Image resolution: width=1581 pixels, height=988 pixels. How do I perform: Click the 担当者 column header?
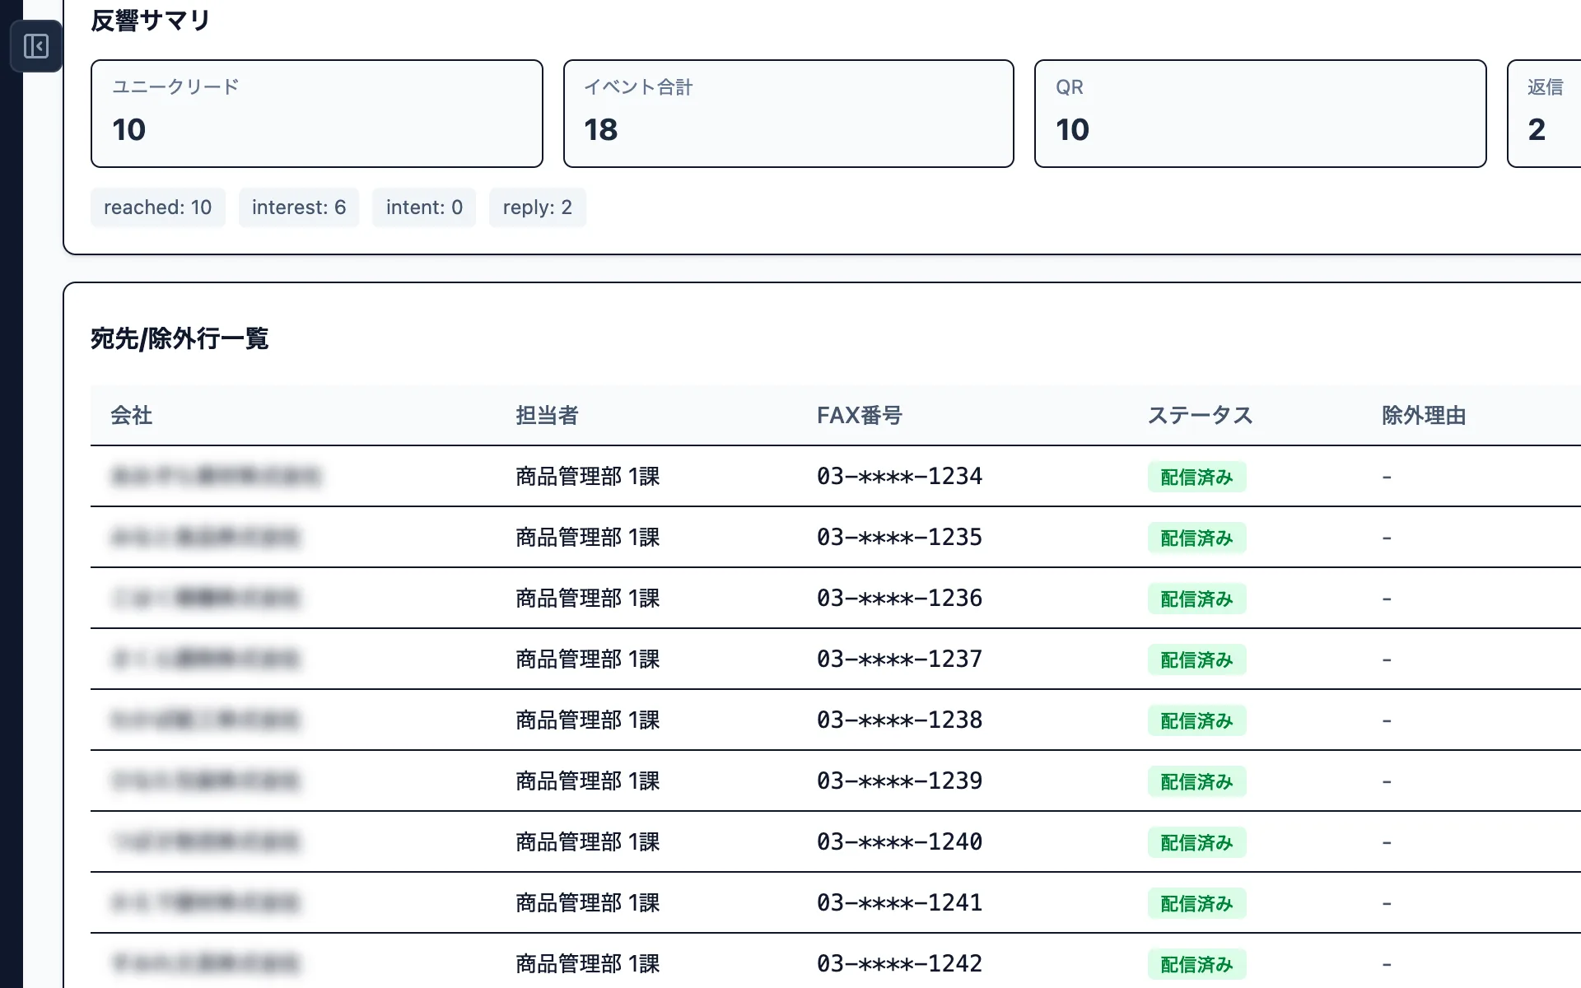(x=548, y=416)
